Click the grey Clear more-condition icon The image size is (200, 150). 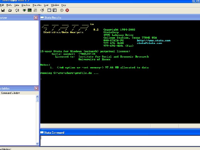62,10
